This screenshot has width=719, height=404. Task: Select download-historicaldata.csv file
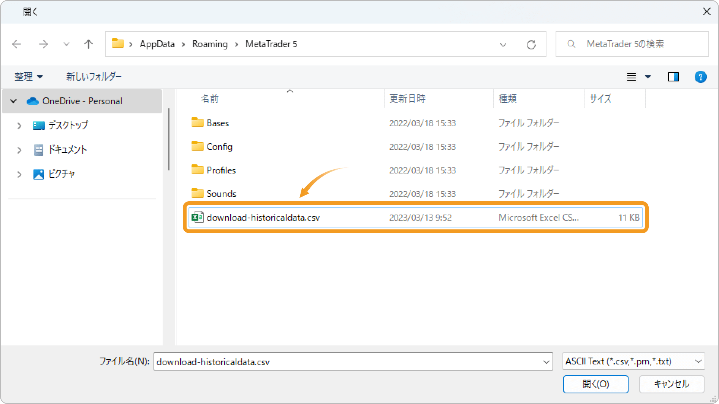pyautogui.click(x=416, y=217)
